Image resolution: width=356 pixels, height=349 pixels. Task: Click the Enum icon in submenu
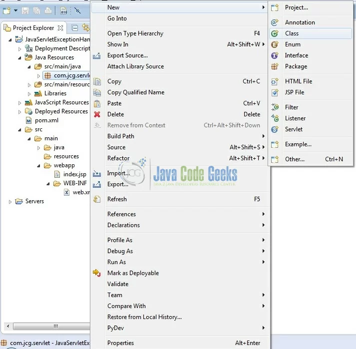[x=275, y=44]
